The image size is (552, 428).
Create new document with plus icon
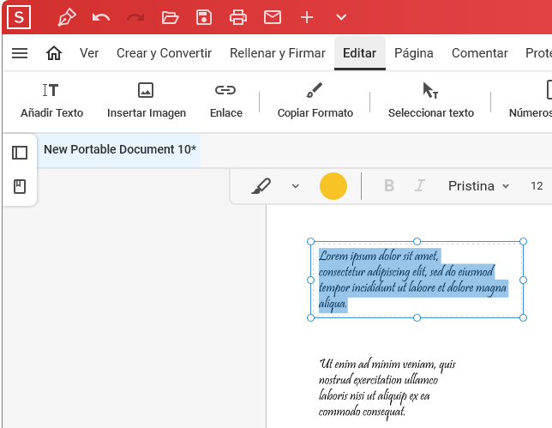point(307,17)
